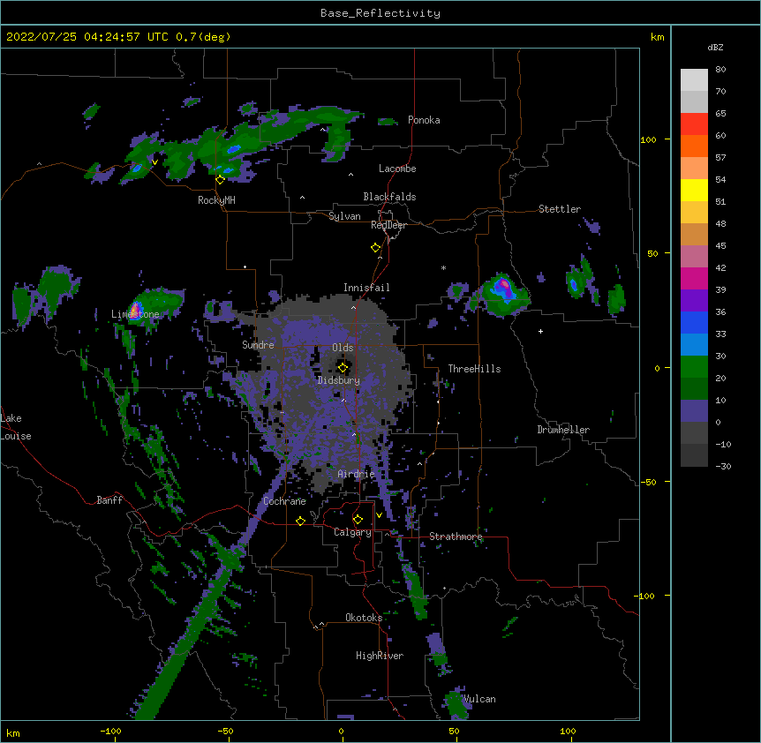Click the Didsbury label
The height and width of the screenshot is (743, 761).
(x=339, y=380)
